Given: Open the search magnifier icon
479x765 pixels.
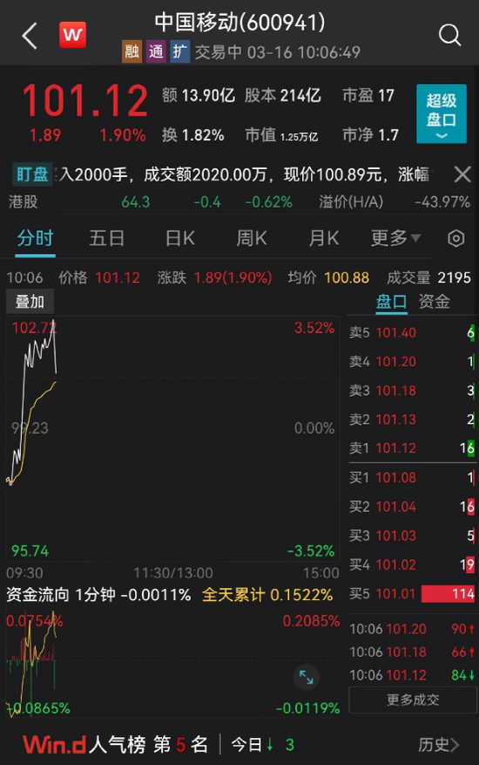Looking at the screenshot, I should [x=449, y=35].
